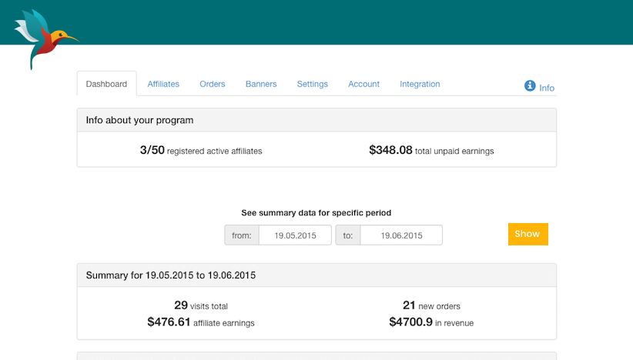Screen dimensions: 633x360
Task: Click the blue Info circle icon
Action: point(530,86)
